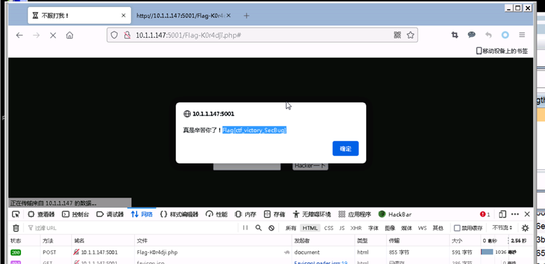545x264 pixels.
Task: Open the 应用程序 application tab
Action: (355, 214)
